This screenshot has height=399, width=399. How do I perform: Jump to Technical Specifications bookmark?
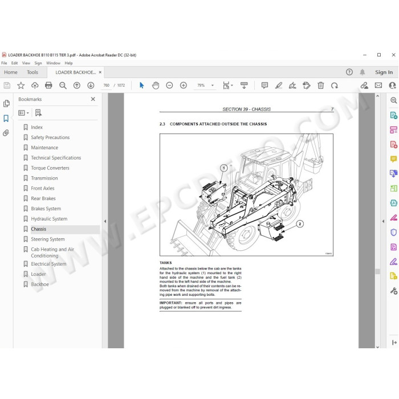point(56,158)
